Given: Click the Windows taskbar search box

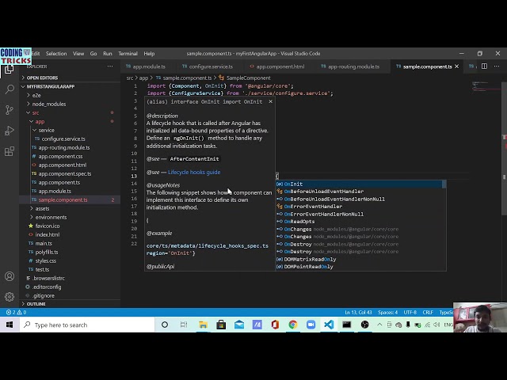Looking at the screenshot, I should [87, 325].
